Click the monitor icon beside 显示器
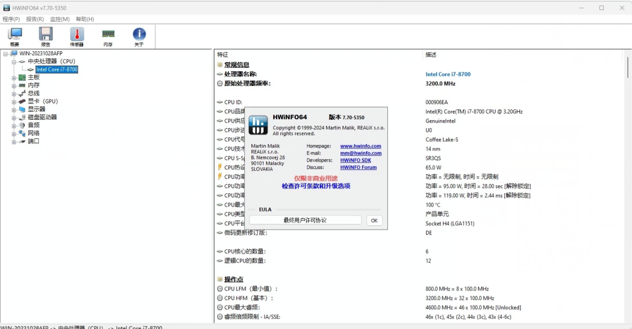The image size is (632, 329). pos(22,110)
